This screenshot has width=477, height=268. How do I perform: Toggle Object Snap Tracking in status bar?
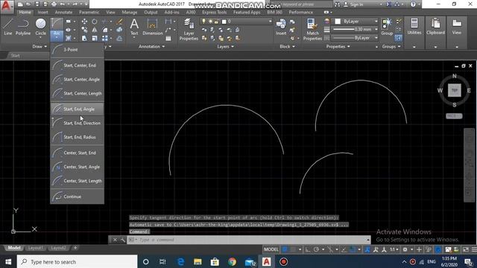tap(344, 249)
